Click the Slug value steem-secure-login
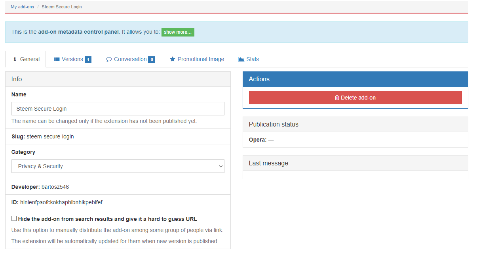Viewport: 479px width, 257px height. tap(50, 136)
